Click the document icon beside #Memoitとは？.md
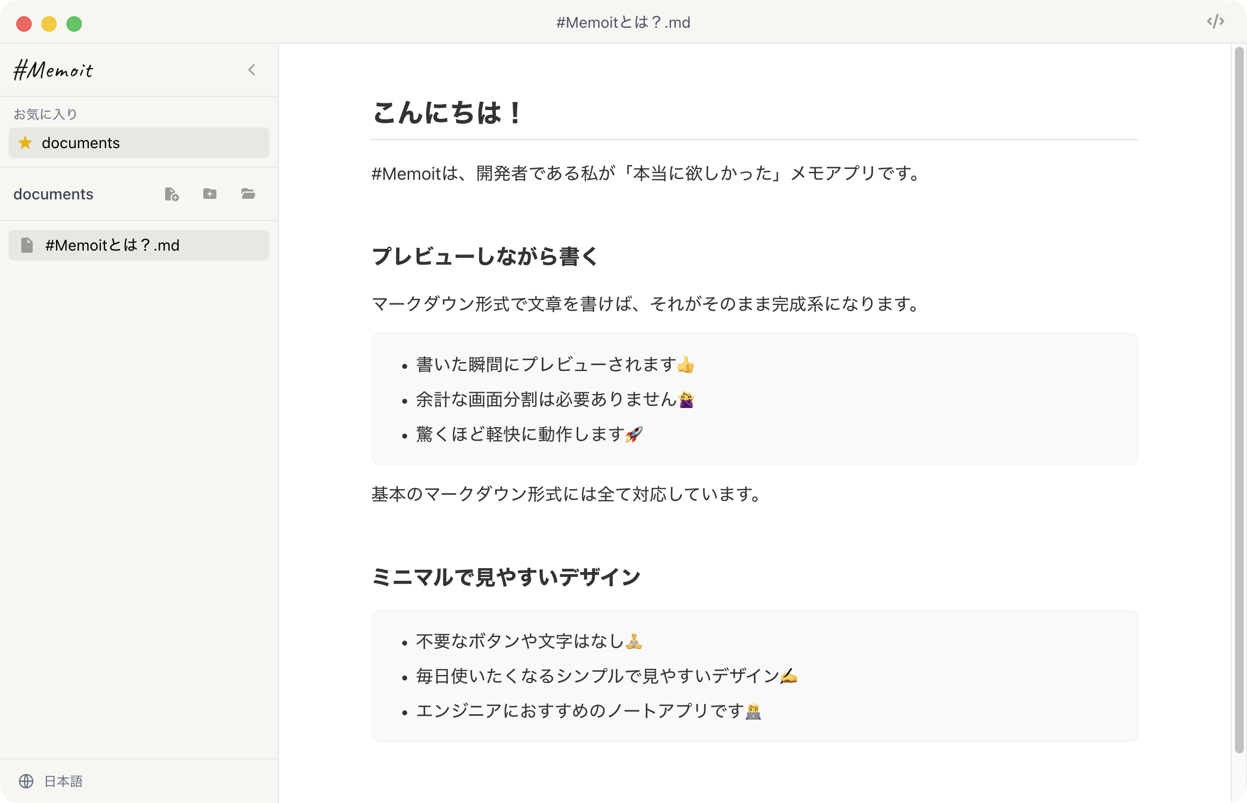This screenshot has width=1247, height=803. click(27, 245)
